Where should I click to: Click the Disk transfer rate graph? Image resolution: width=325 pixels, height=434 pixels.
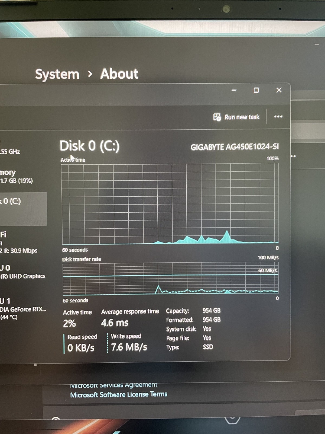tap(170, 279)
